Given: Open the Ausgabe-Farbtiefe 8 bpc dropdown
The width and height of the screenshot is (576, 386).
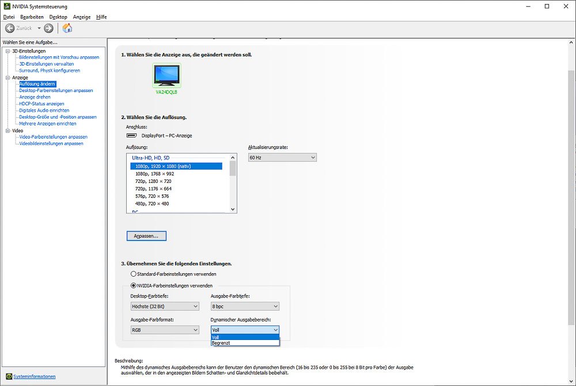Looking at the screenshot, I should (245, 307).
